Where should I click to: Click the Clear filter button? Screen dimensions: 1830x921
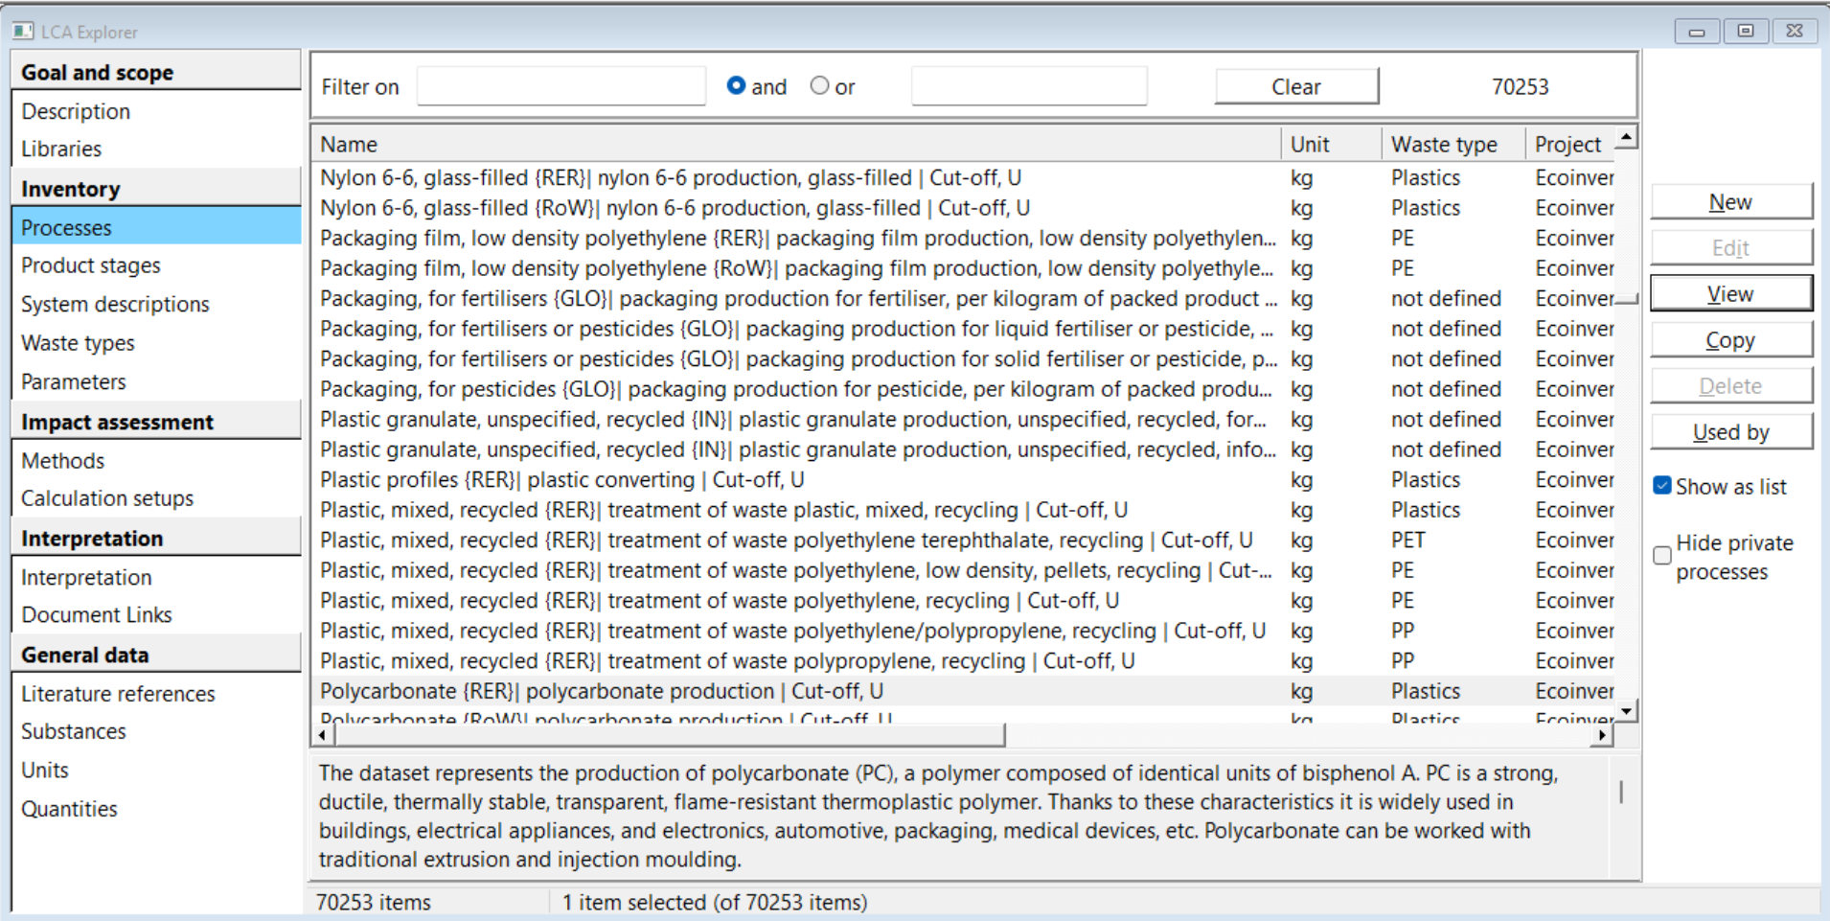click(x=1295, y=86)
